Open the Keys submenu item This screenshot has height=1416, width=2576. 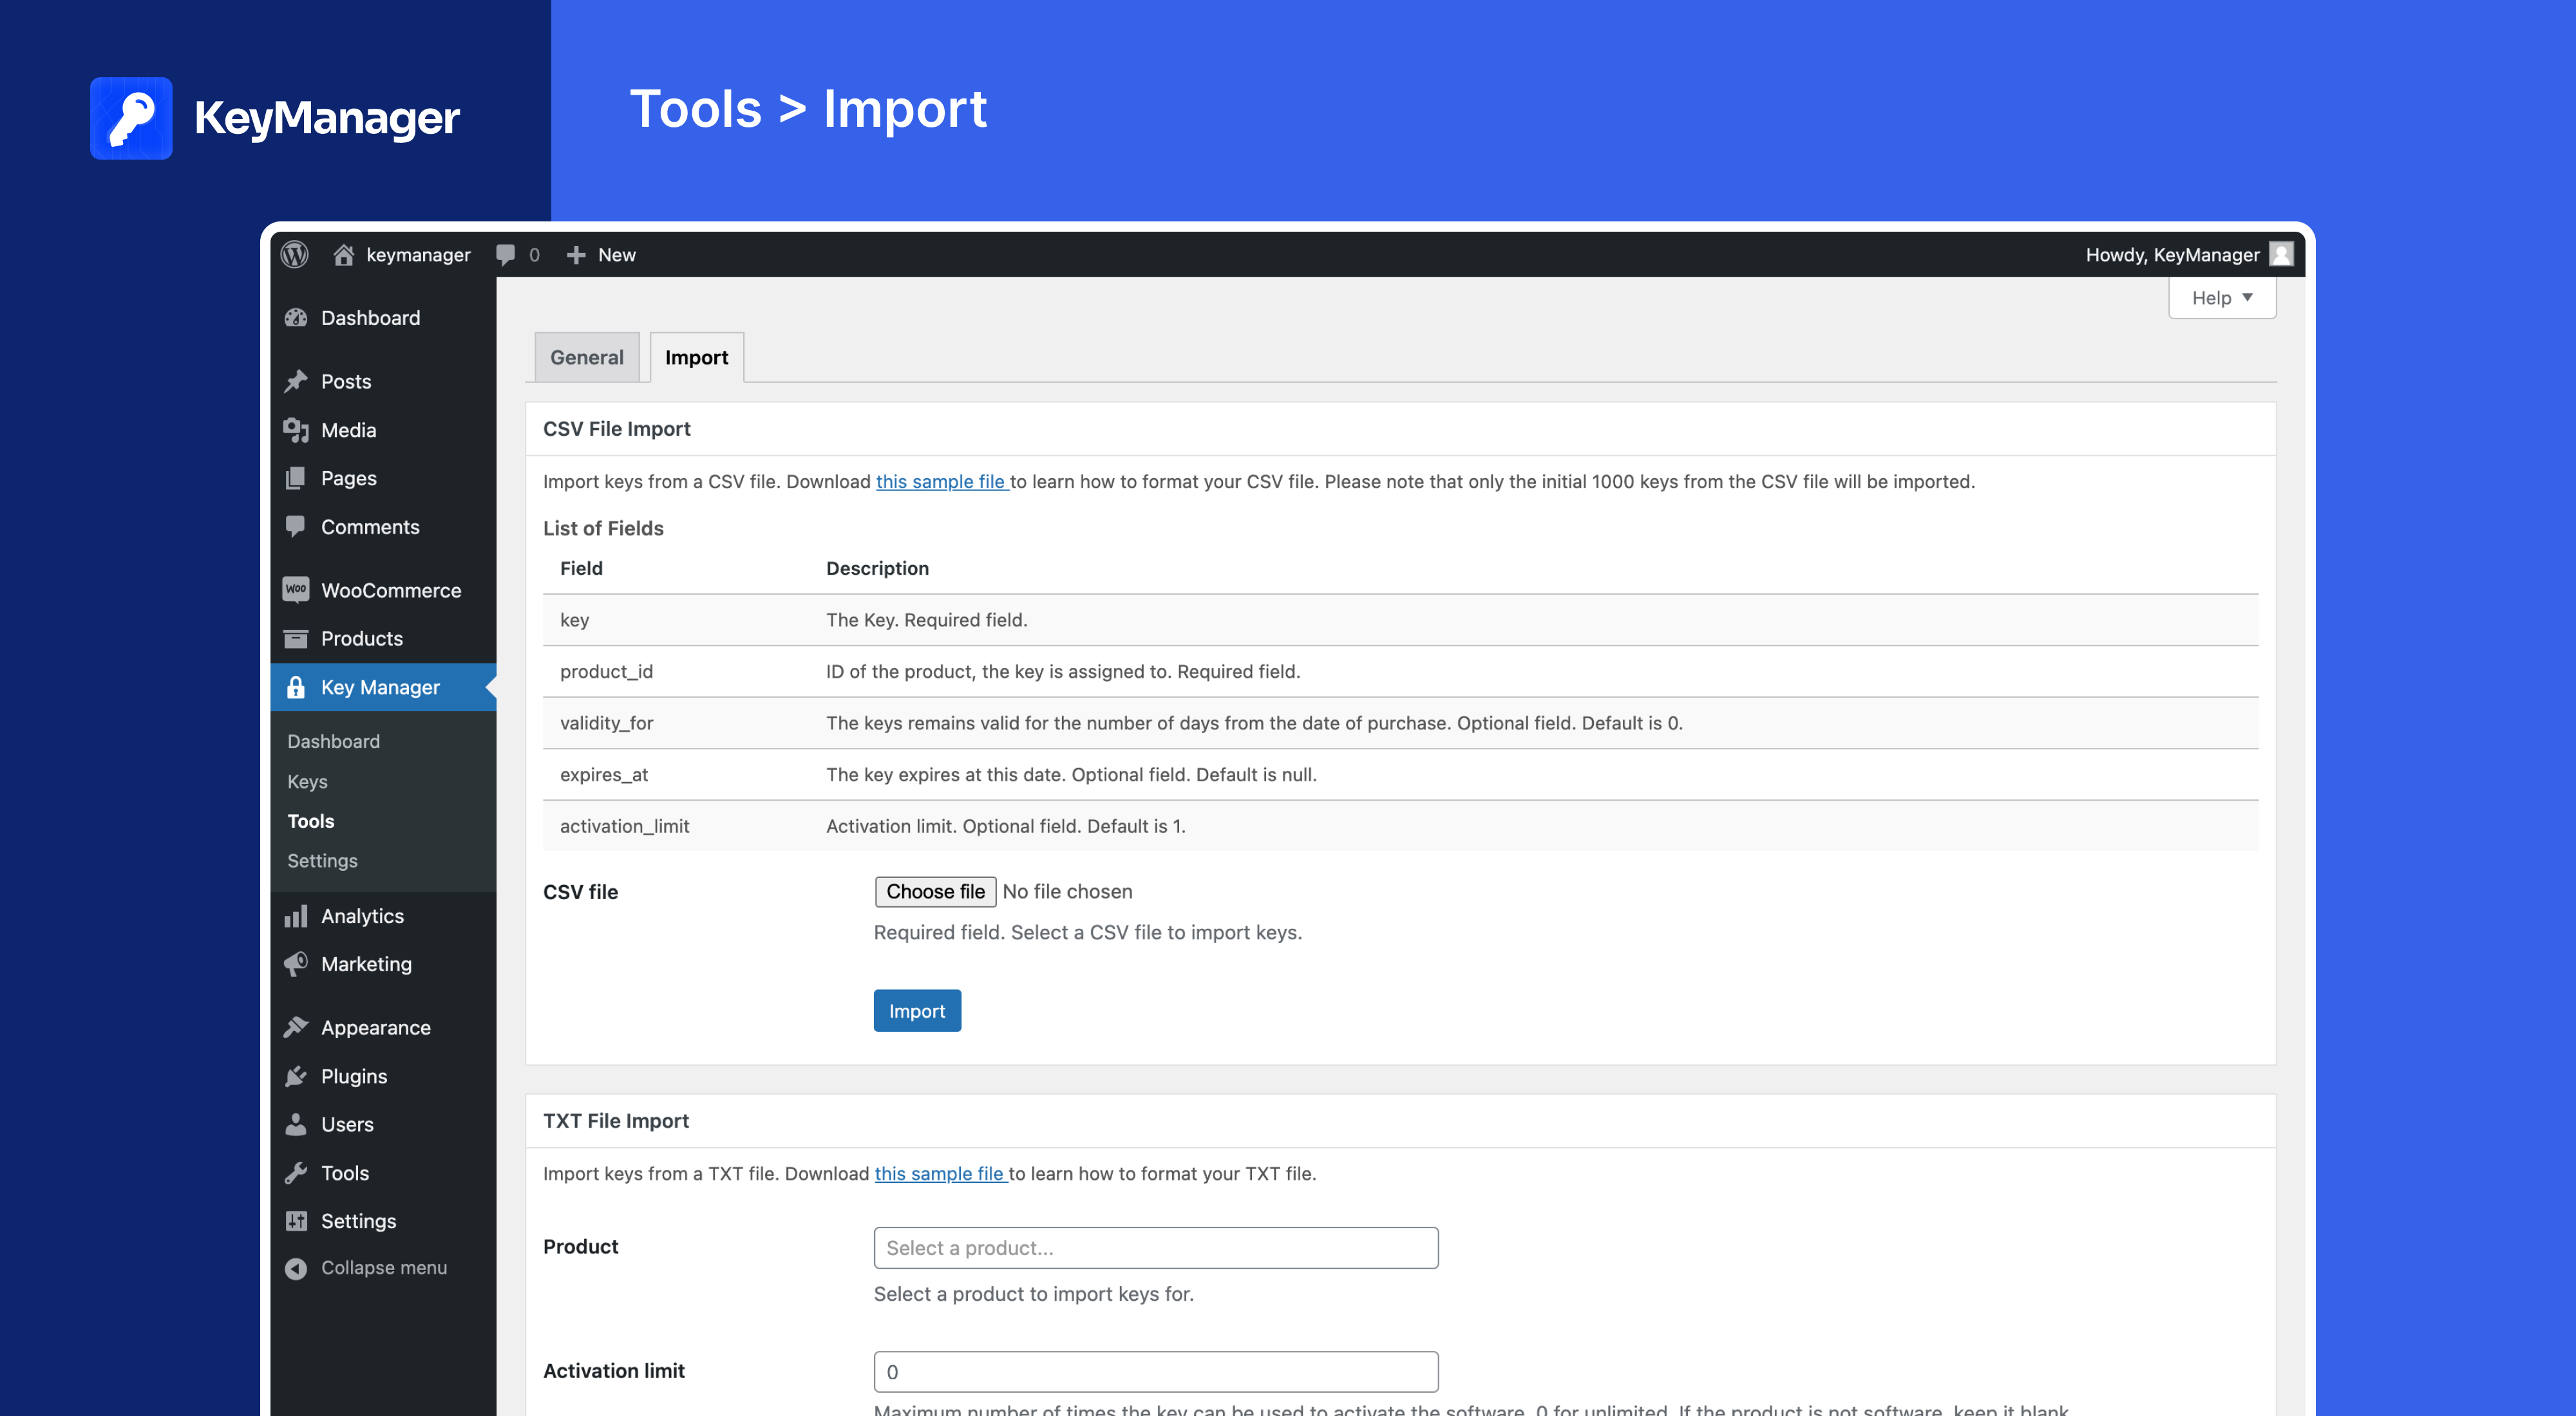click(x=307, y=781)
